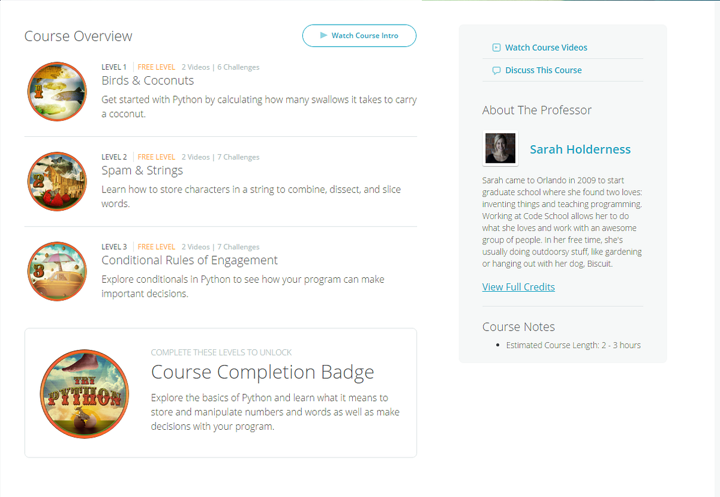Click the play triangle inside Watch Course Intro
Viewport: 720px width, 497px height.
[323, 35]
